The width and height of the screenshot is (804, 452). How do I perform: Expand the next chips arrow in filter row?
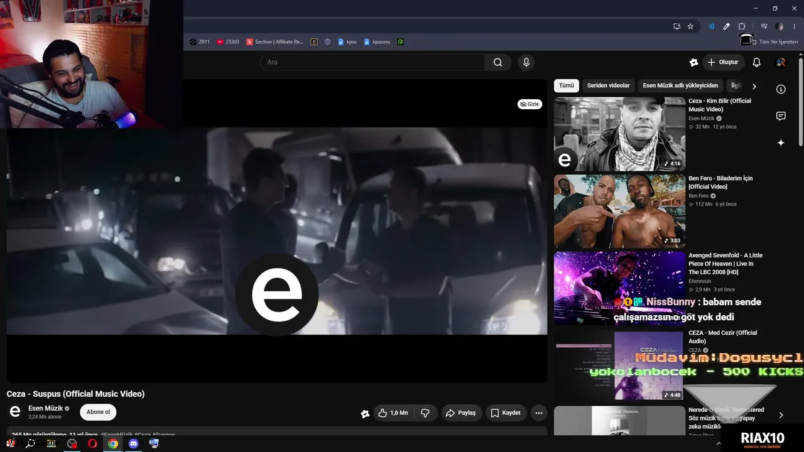754,86
